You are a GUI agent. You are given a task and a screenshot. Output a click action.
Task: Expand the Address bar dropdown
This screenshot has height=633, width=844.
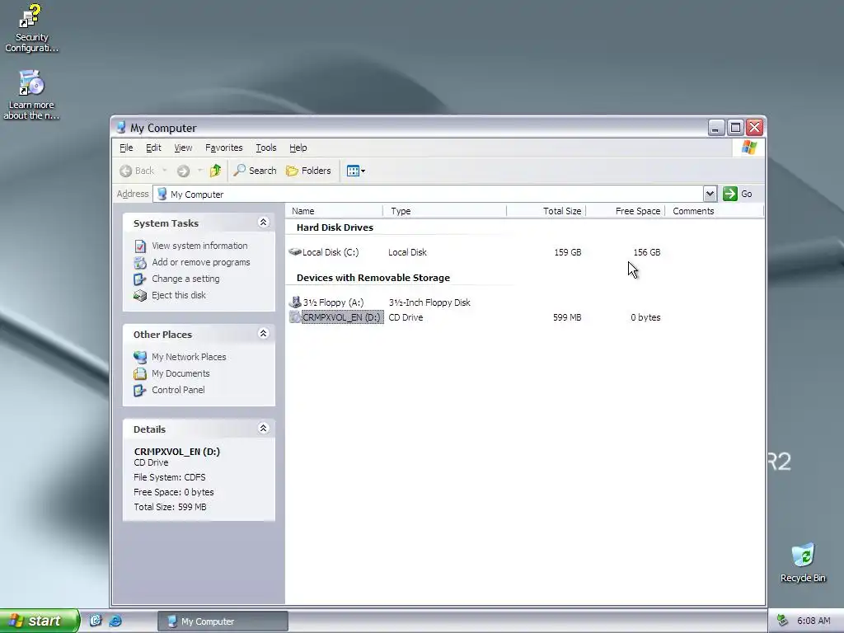pos(710,194)
